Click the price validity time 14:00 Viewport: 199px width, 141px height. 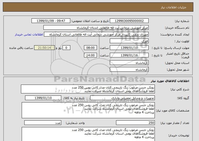pos(90,55)
